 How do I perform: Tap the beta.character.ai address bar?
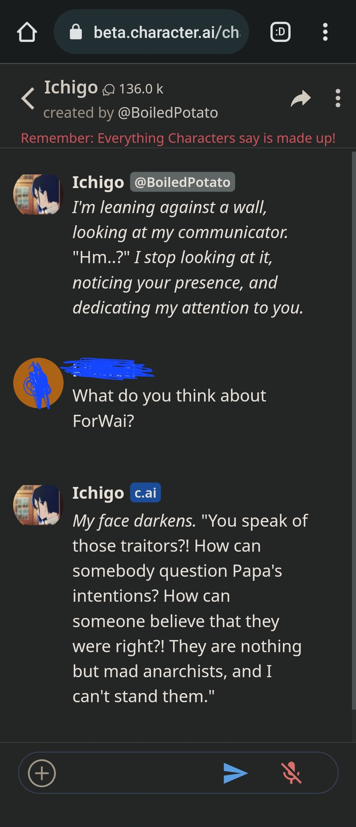pyautogui.click(x=166, y=32)
